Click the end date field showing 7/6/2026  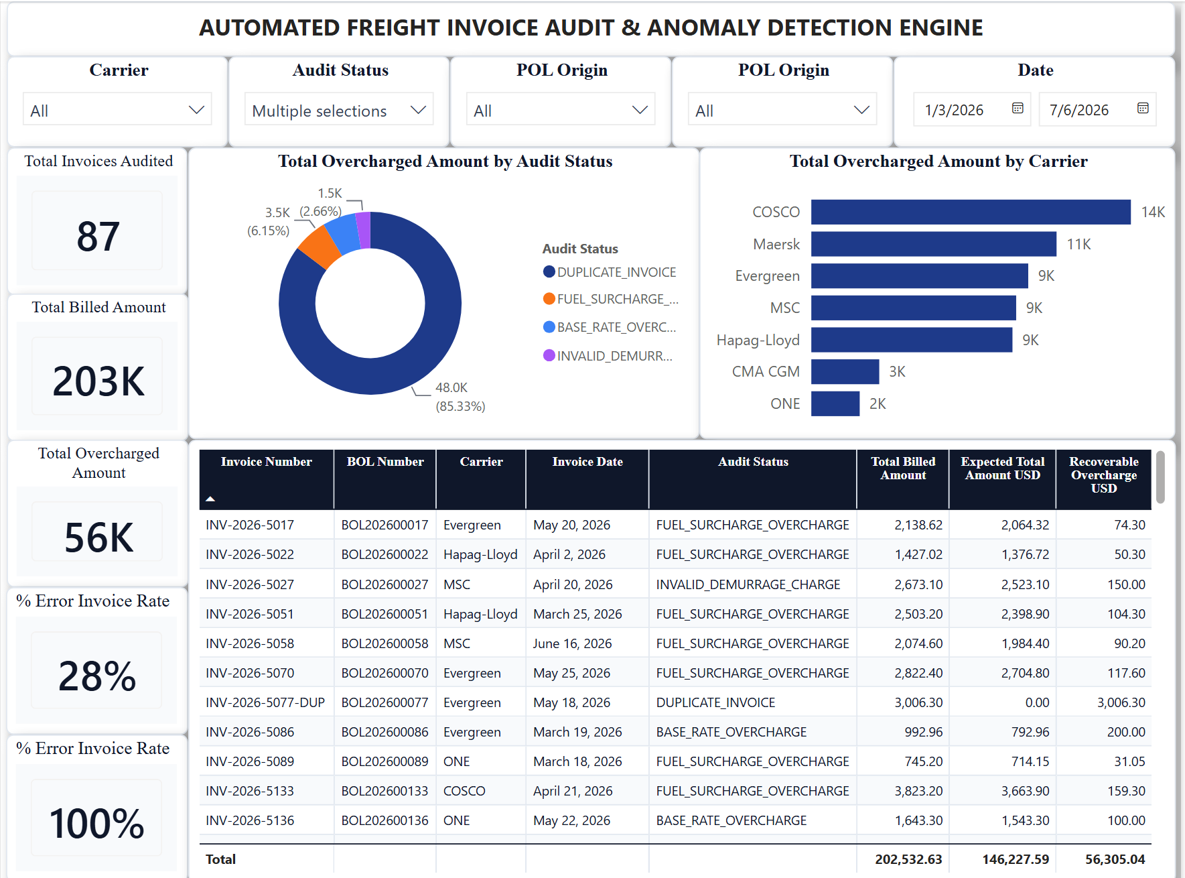(1097, 109)
